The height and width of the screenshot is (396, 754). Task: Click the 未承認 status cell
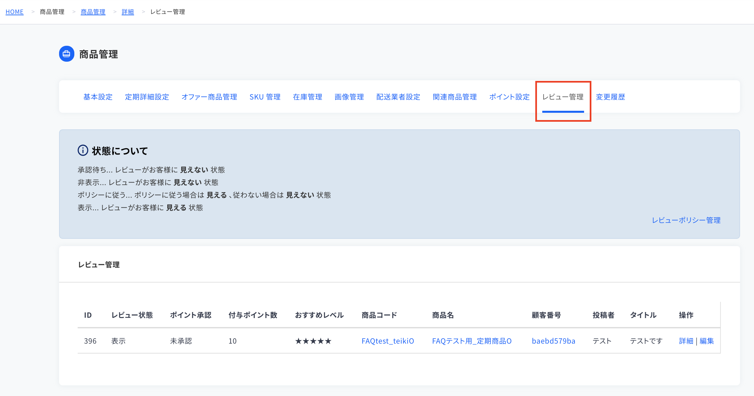181,341
